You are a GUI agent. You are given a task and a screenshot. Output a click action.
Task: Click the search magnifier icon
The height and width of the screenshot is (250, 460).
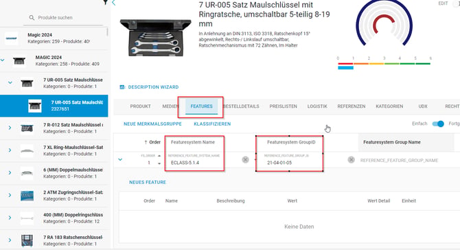(x=32, y=18)
